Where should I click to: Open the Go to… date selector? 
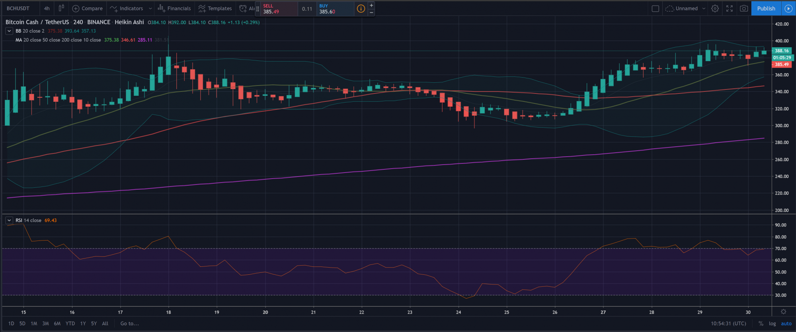coord(129,324)
